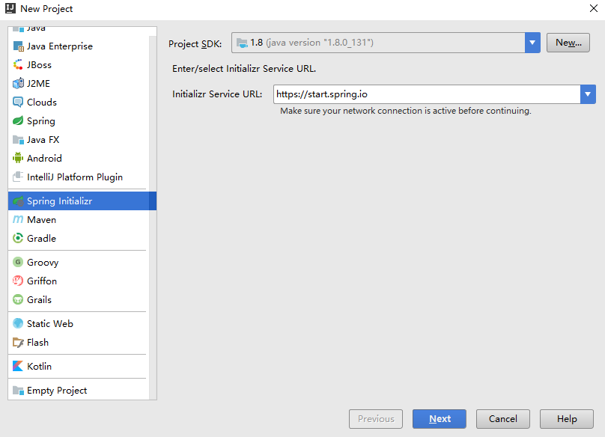
Task: Select JBoss in the project list
Action: 79,65
